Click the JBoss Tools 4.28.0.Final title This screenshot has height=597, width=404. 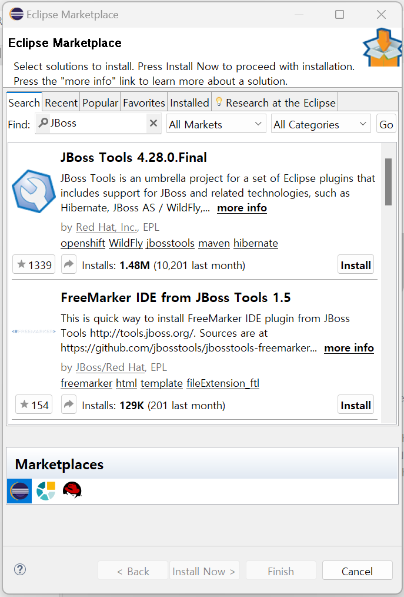coord(133,157)
